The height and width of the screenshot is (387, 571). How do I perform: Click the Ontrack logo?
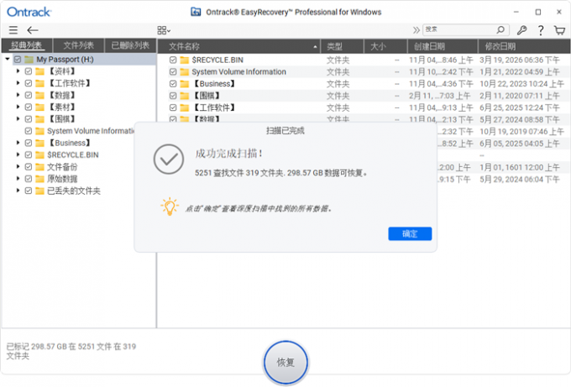[29, 12]
